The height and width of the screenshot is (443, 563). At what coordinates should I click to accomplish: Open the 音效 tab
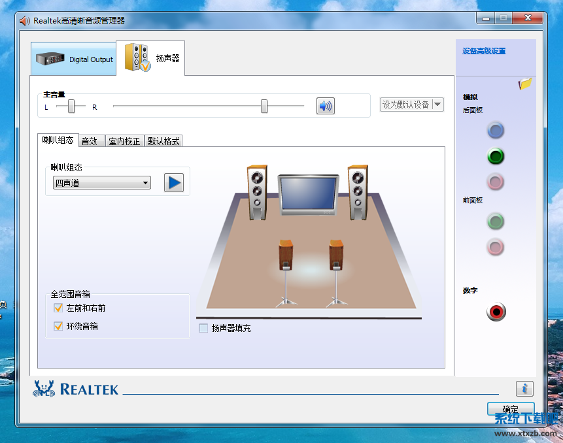90,141
